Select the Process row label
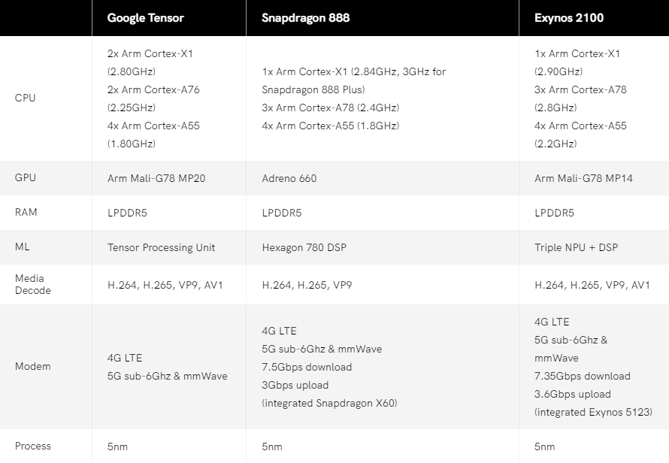669x463 pixels. point(33,446)
